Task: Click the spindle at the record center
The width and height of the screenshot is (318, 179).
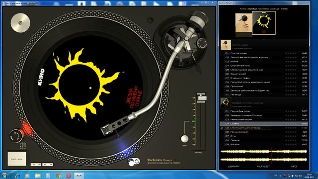Action: click(90, 88)
